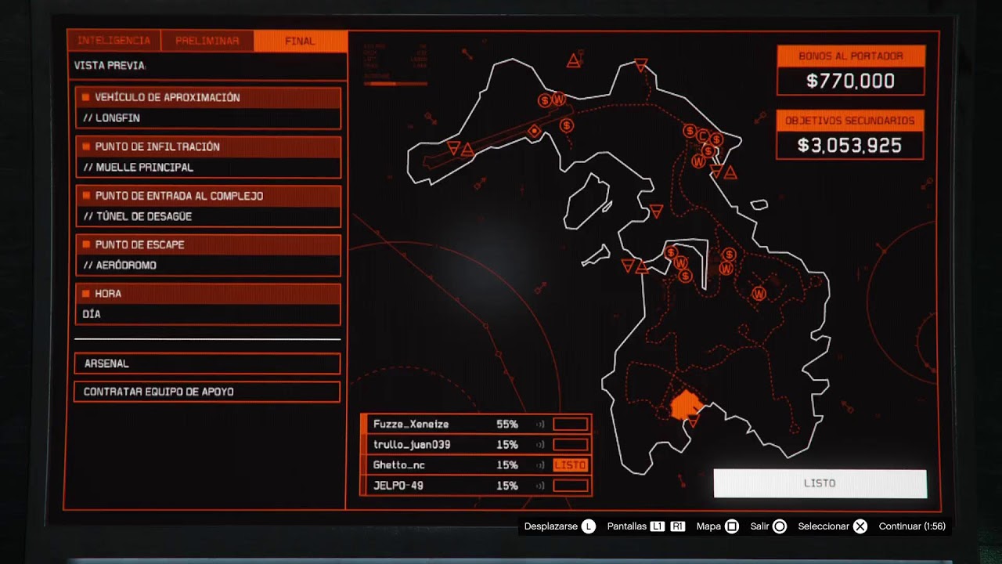1002x564 pixels.
Task: Choose the Punto de Escape option
Action: coord(208,255)
